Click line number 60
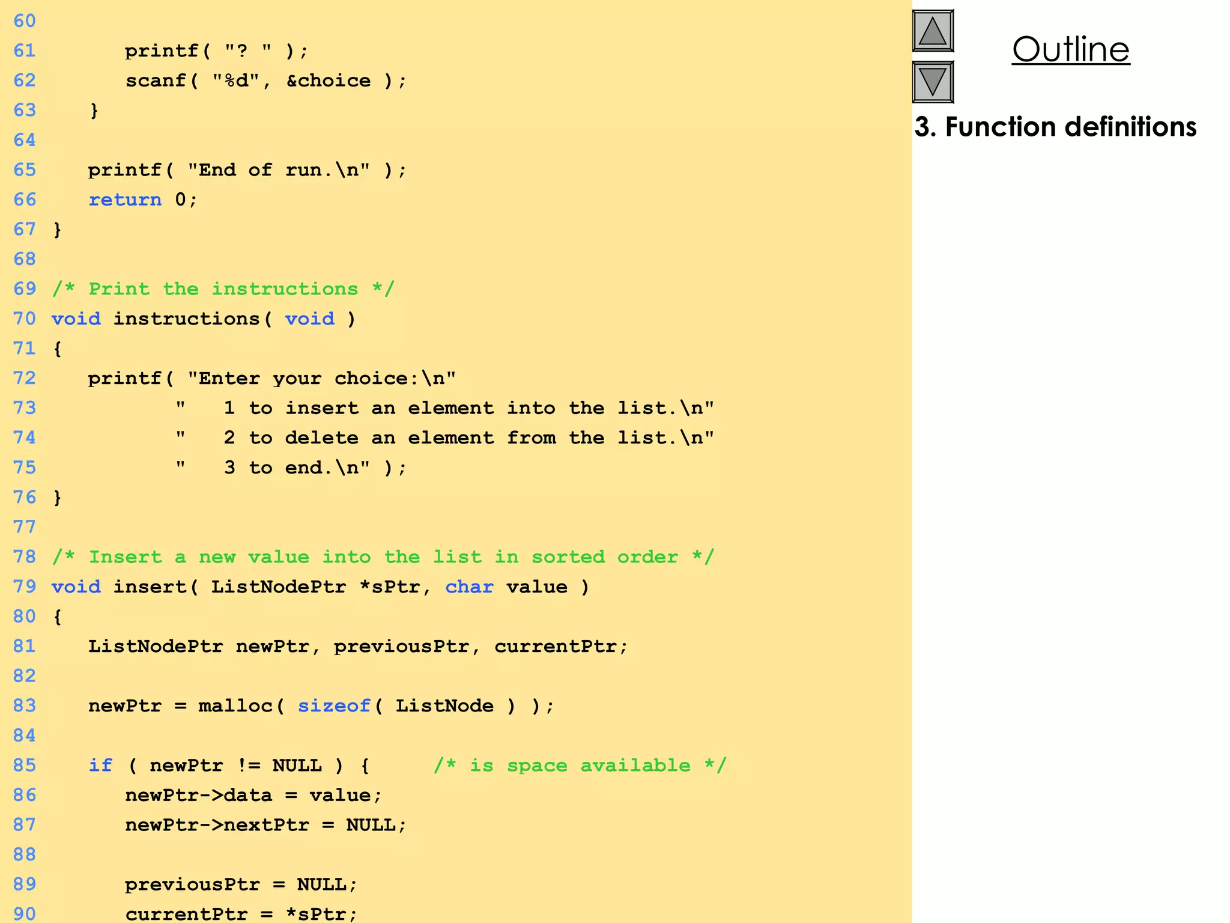 (25, 21)
